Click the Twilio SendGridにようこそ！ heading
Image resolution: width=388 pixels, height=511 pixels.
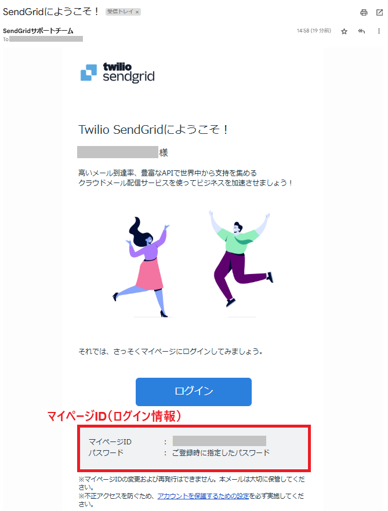pos(153,129)
